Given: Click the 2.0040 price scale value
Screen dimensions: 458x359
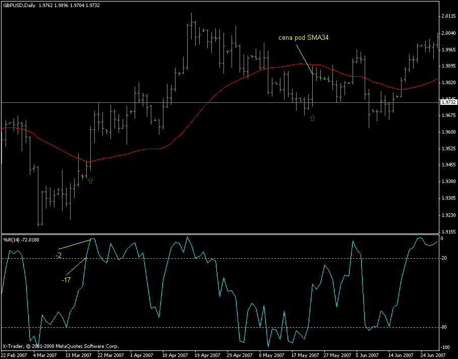Looking at the screenshot, I should coord(449,33).
